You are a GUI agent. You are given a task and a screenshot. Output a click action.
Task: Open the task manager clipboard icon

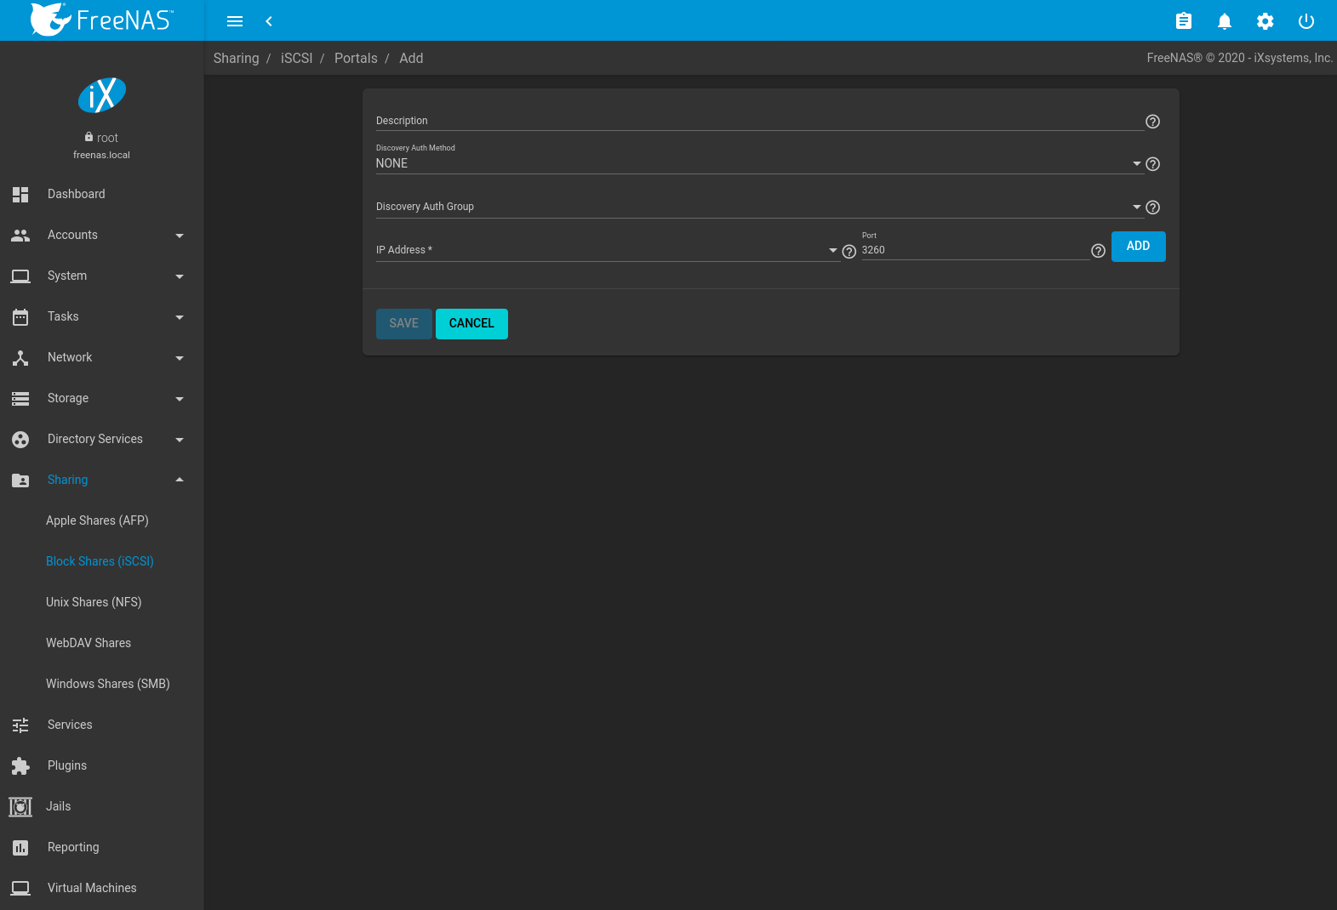[1183, 21]
